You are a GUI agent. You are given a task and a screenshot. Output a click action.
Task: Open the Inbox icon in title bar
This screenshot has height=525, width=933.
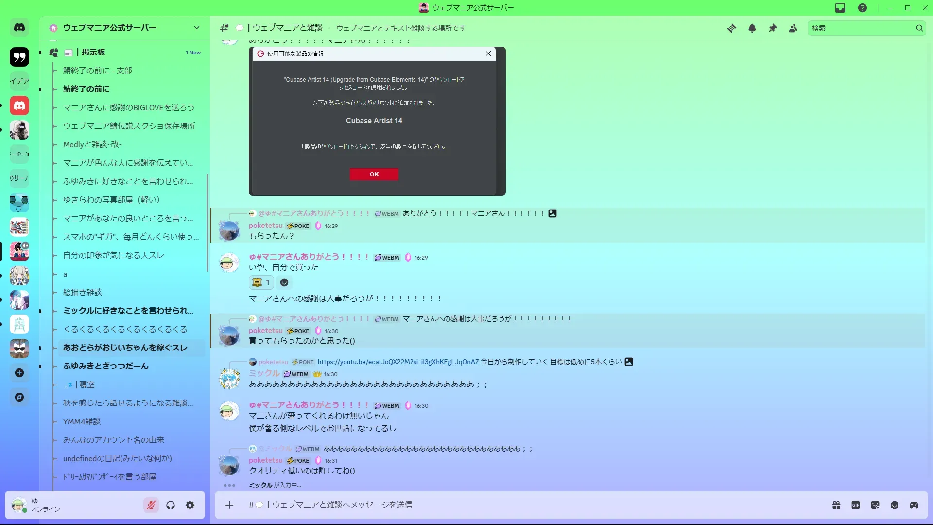pos(840,8)
